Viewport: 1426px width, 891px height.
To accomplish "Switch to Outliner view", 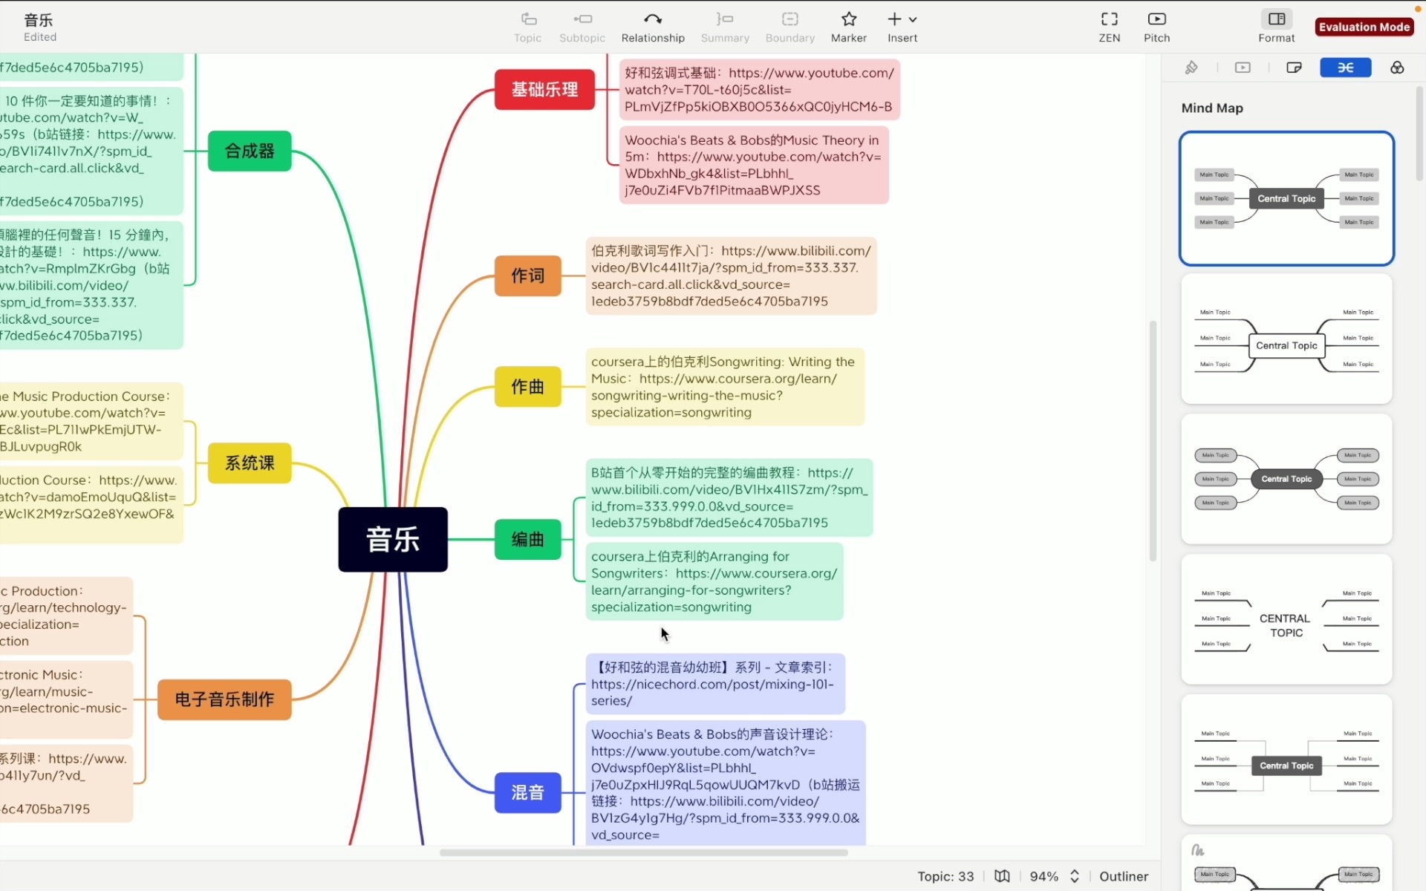I will 1124,876.
